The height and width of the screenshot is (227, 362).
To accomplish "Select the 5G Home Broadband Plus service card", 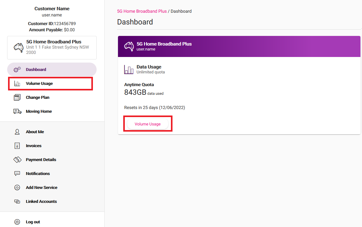I will 52,47.
